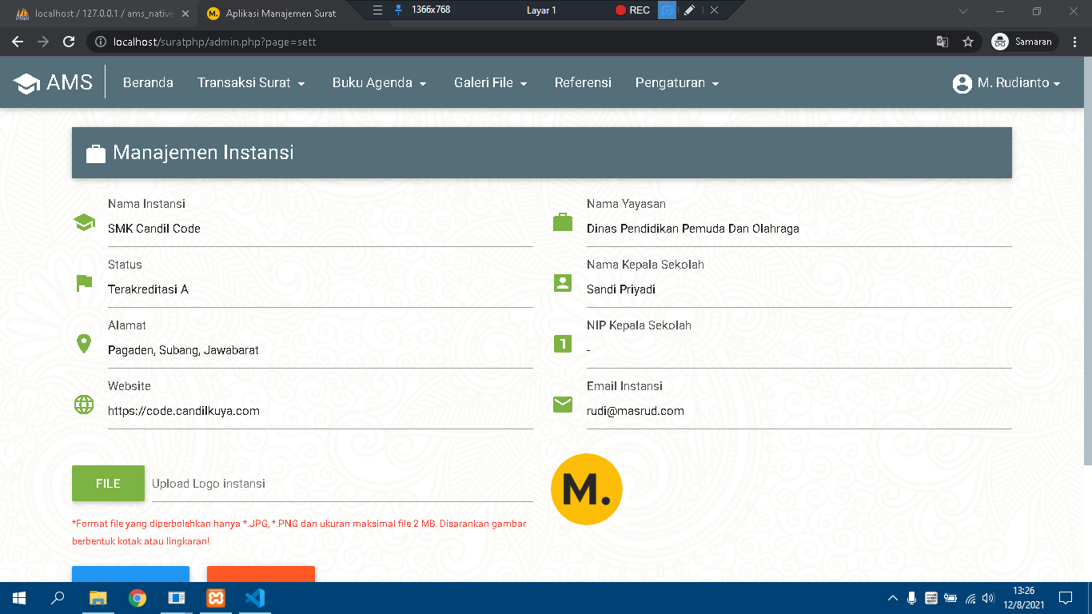Edit the Alamat field
The width and height of the screenshot is (1092, 614).
pos(321,350)
